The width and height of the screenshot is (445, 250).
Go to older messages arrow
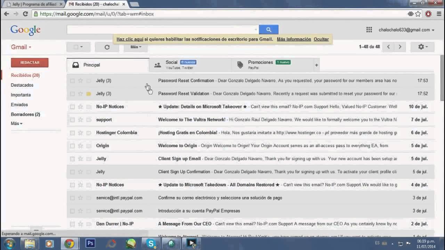400,47
